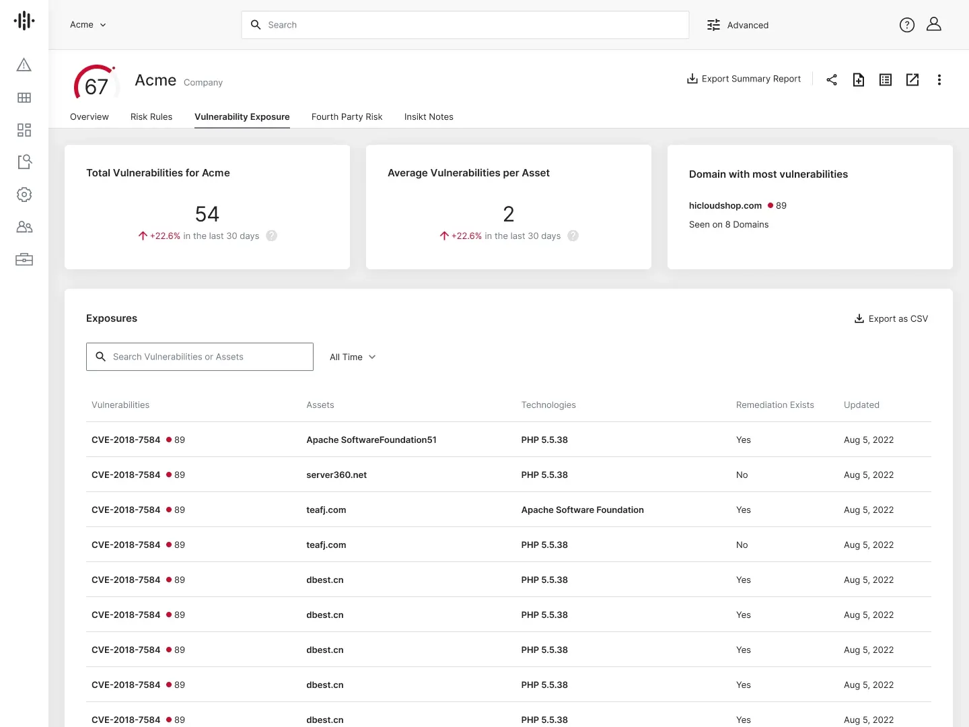Click the Total Vulnerabilities value 54

(x=207, y=214)
